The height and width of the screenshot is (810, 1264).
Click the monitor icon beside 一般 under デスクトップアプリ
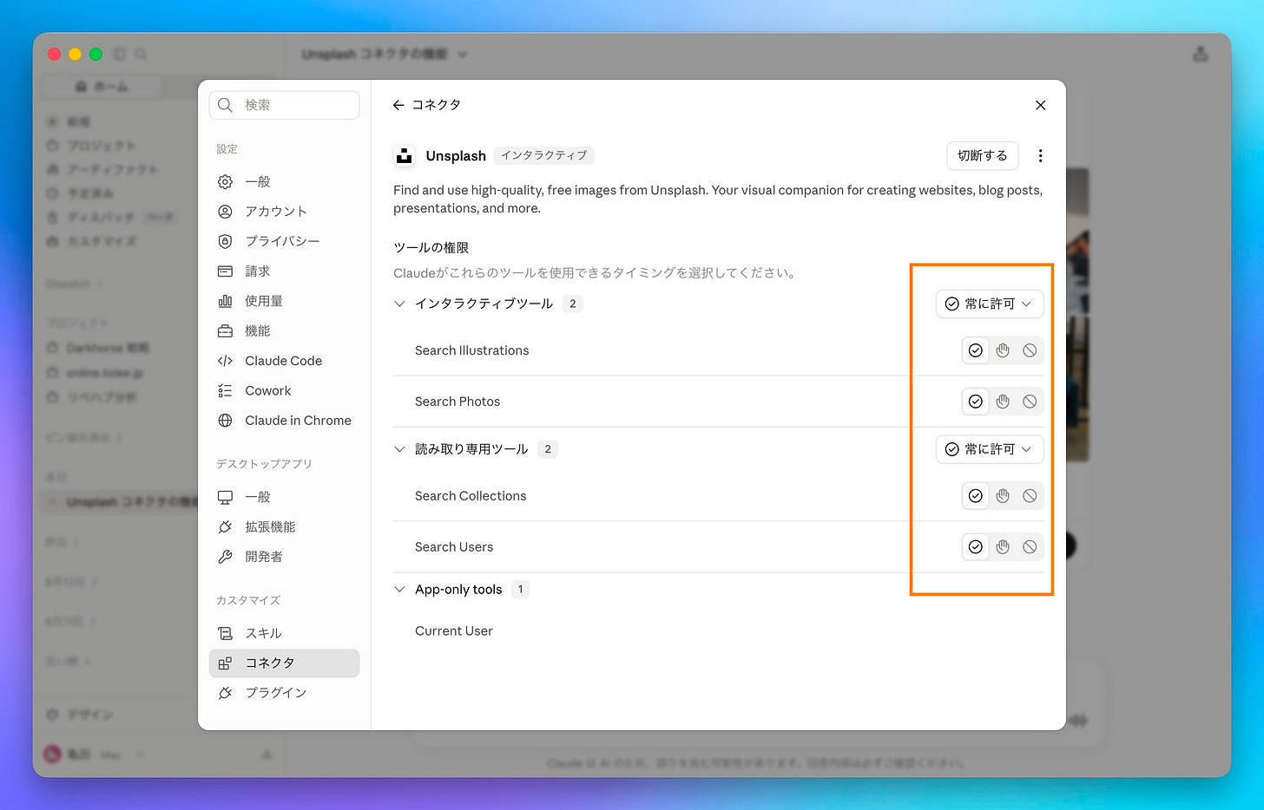tap(225, 497)
